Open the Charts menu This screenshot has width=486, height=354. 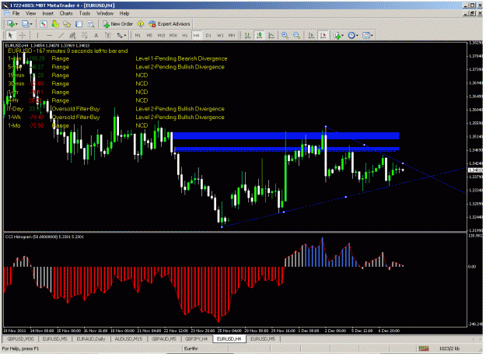[x=66, y=13]
